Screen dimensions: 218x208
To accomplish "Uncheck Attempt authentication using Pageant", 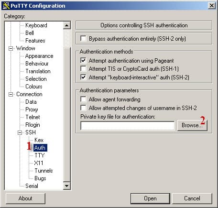I will (x=83, y=60).
